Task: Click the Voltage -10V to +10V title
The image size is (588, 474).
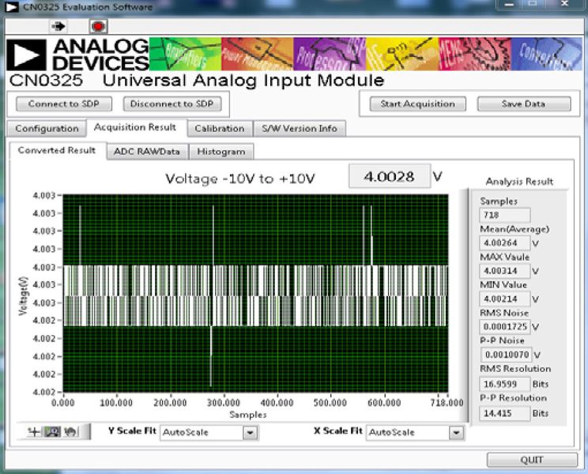Action: coord(240,179)
